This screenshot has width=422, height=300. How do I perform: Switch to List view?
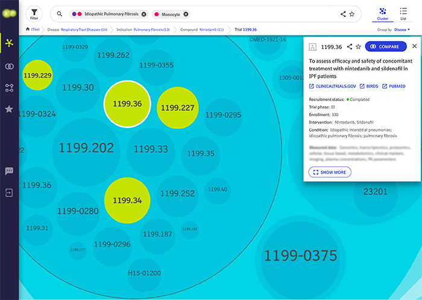coord(403,14)
